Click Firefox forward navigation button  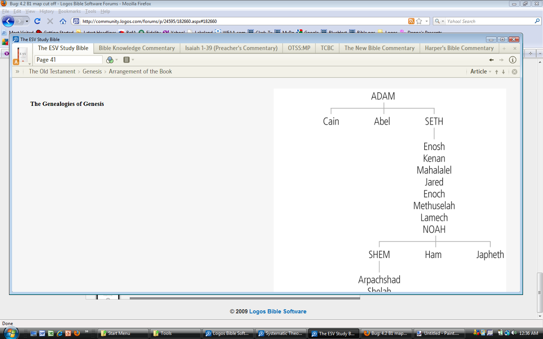20,21
